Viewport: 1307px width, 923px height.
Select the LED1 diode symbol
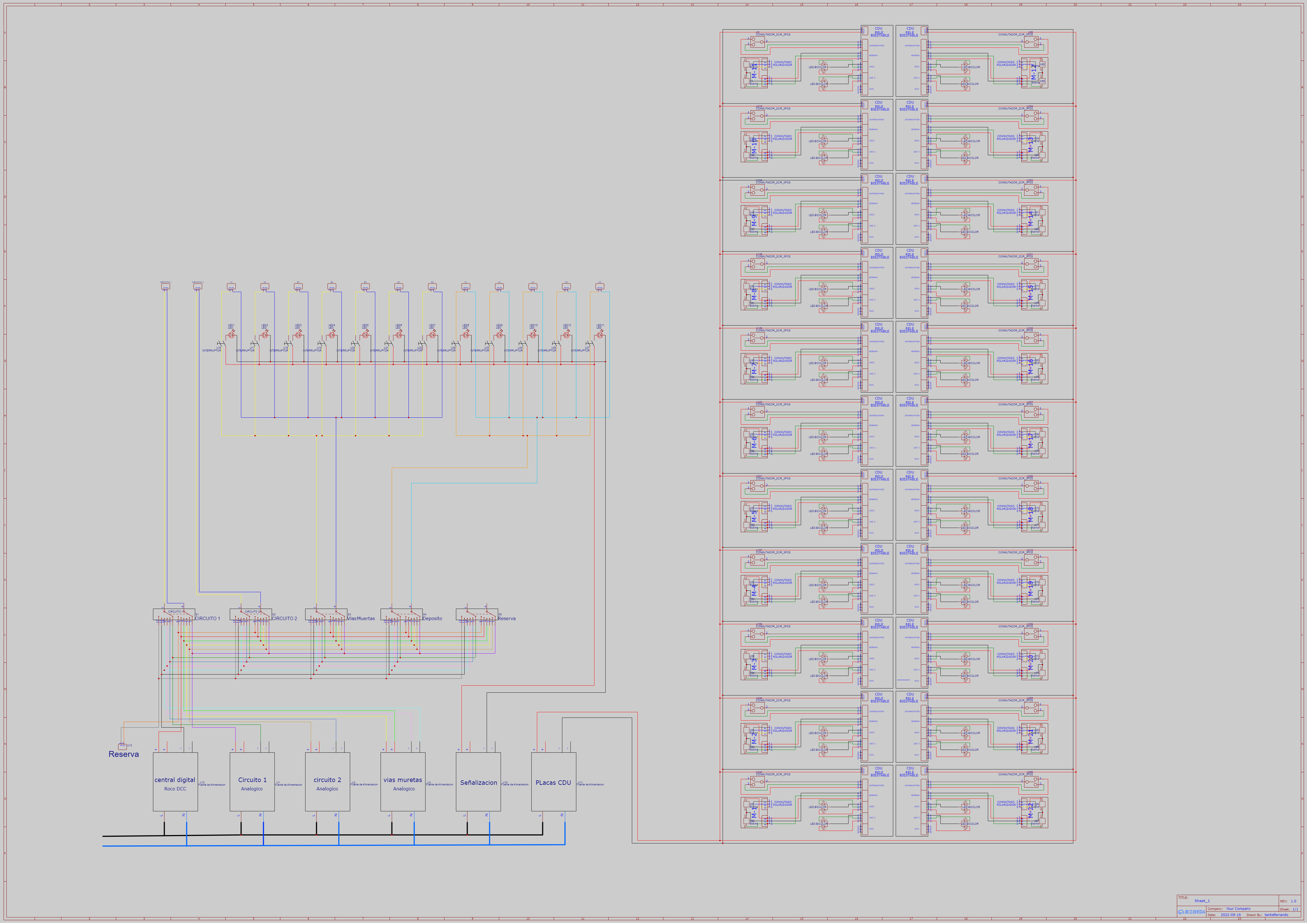coord(231,334)
